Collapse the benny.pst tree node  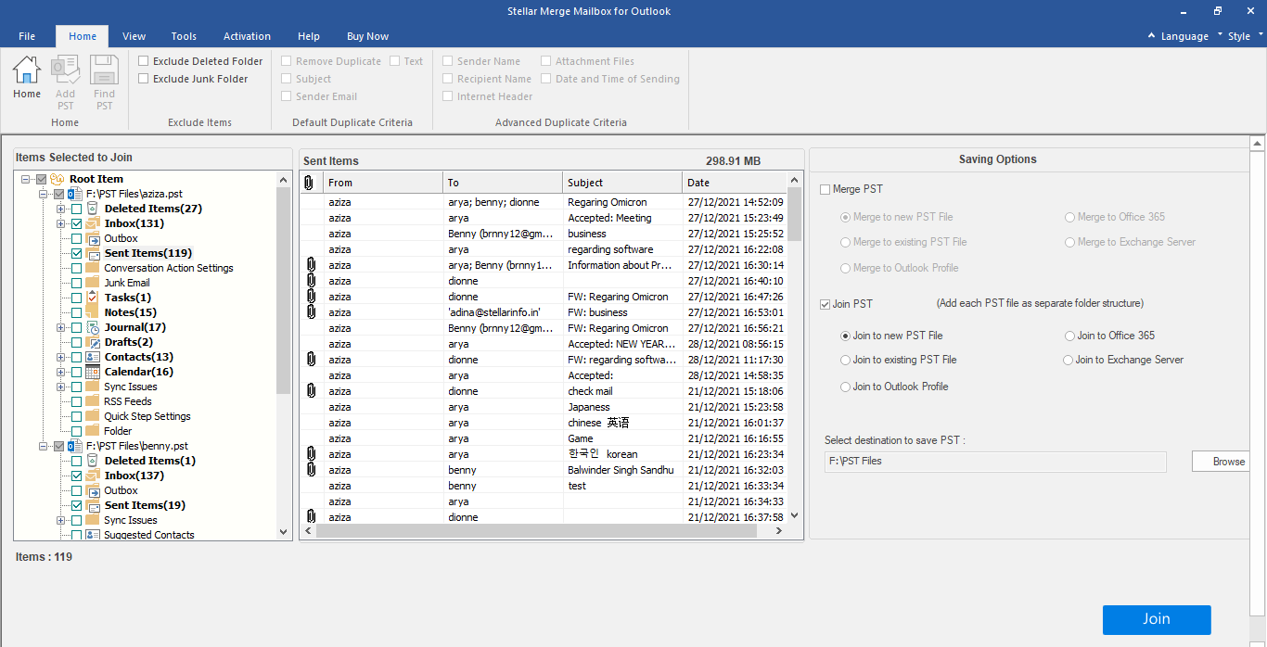pyautogui.click(x=44, y=446)
